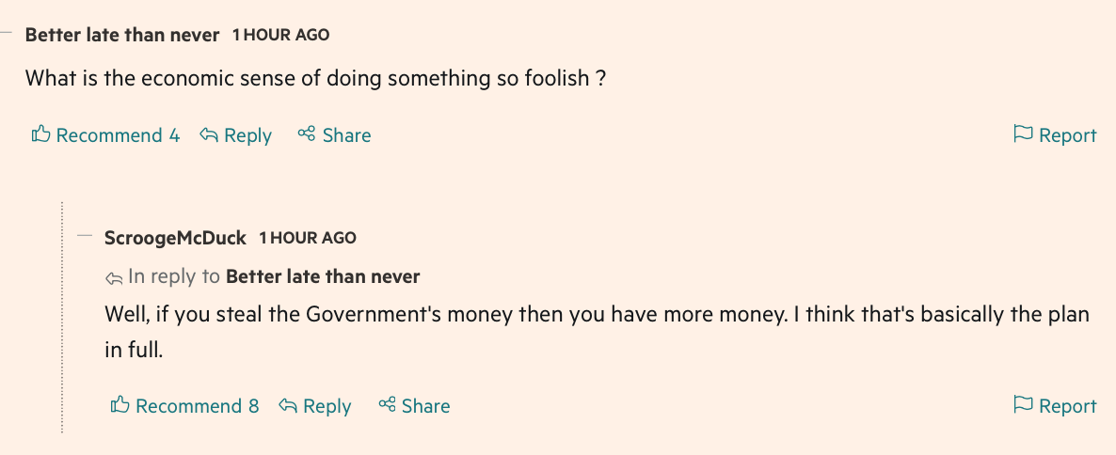The height and width of the screenshot is (455, 1116).
Task: Click the '1 HOUR AGO' timestamp on ScroogeMcDuck's comment
Action: click(x=308, y=238)
